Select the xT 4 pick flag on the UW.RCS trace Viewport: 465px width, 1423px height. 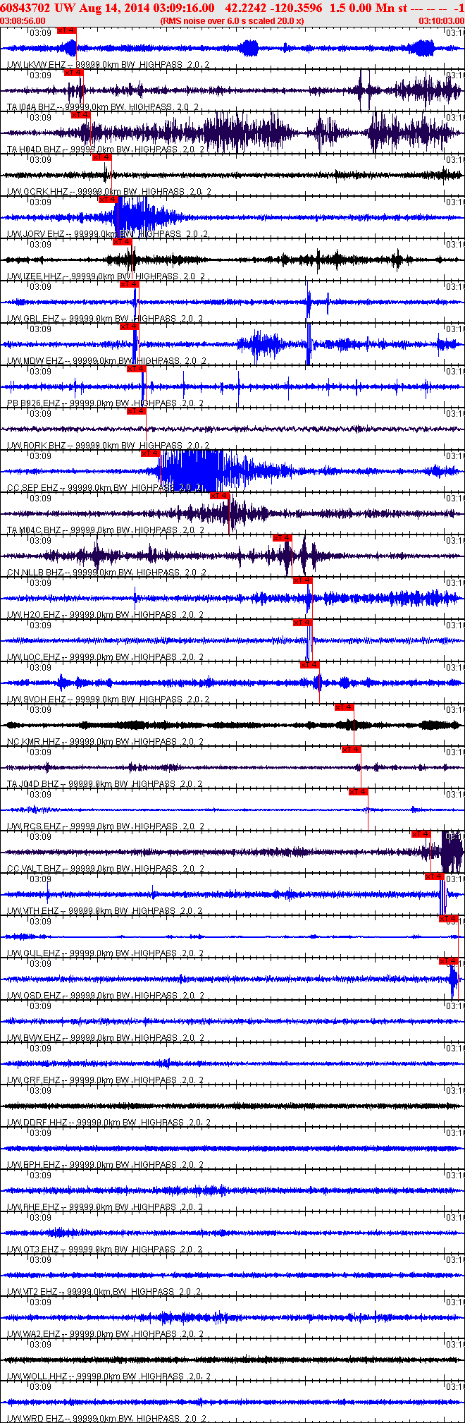pyautogui.click(x=359, y=792)
